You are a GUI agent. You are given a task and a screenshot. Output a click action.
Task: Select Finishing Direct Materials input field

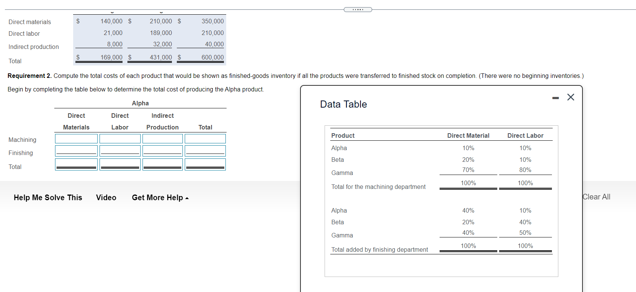click(x=76, y=151)
